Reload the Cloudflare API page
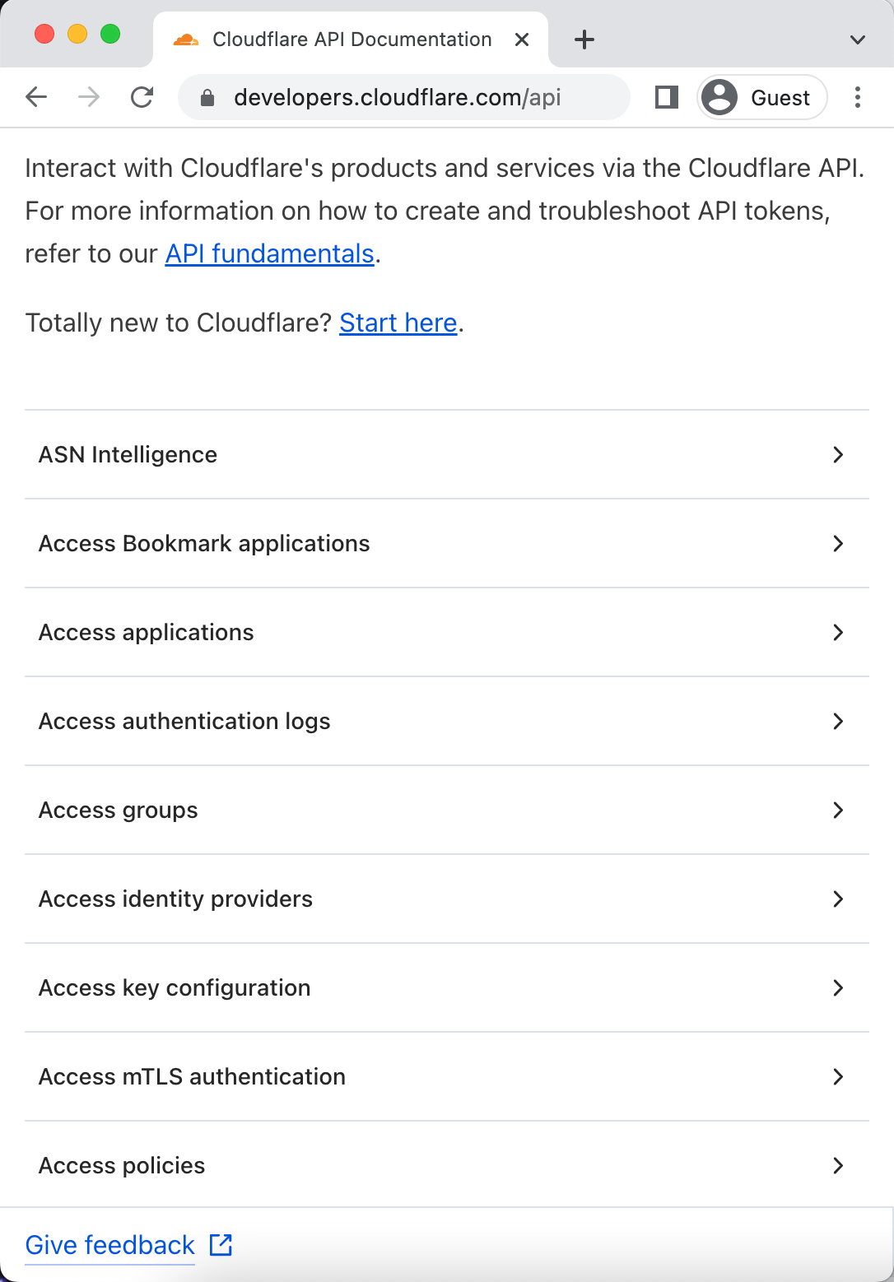The width and height of the screenshot is (894, 1282). [x=142, y=97]
